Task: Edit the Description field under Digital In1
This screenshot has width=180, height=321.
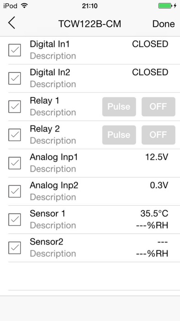Action: pyautogui.click(x=53, y=56)
